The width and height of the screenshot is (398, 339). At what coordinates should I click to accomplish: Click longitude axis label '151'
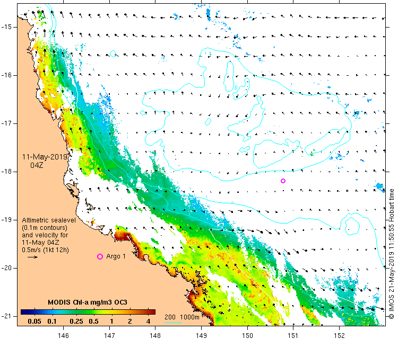[x=293, y=335]
